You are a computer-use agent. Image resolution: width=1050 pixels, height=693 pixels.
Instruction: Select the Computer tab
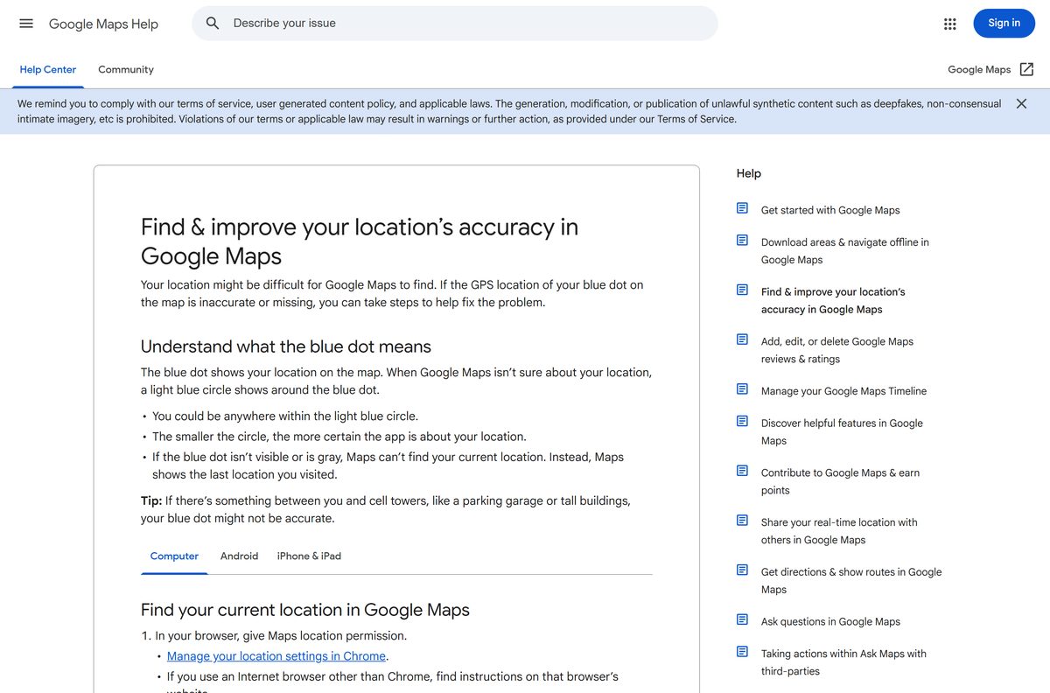click(174, 556)
